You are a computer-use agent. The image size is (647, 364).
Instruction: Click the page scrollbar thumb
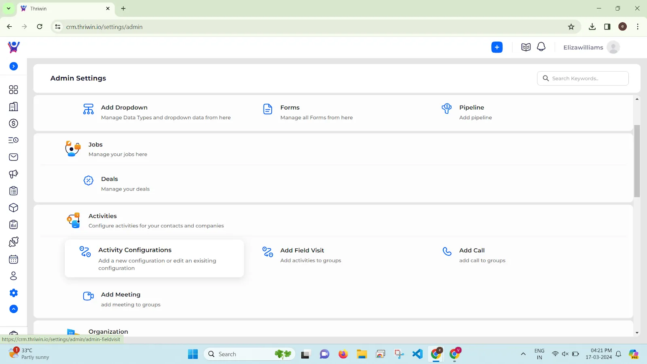pos(637,161)
